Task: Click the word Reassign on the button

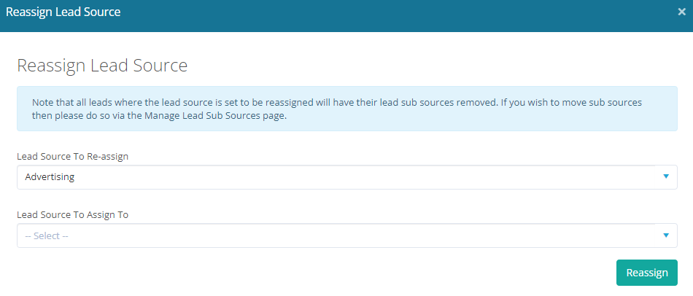Action: coord(647,273)
